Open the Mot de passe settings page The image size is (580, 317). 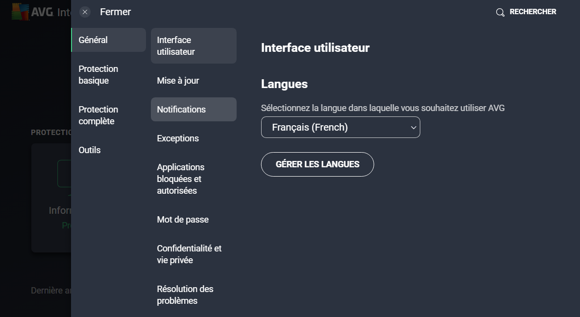[x=183, y=220]
